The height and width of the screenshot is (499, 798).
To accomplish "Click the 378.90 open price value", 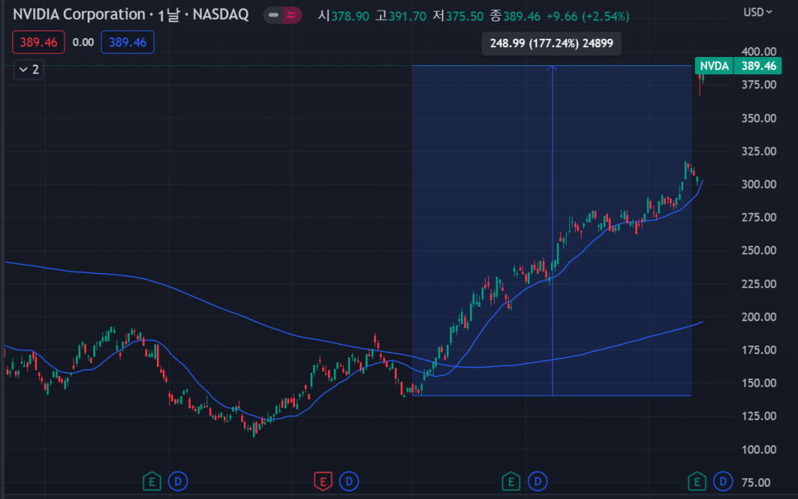I will tap(350, 16).
